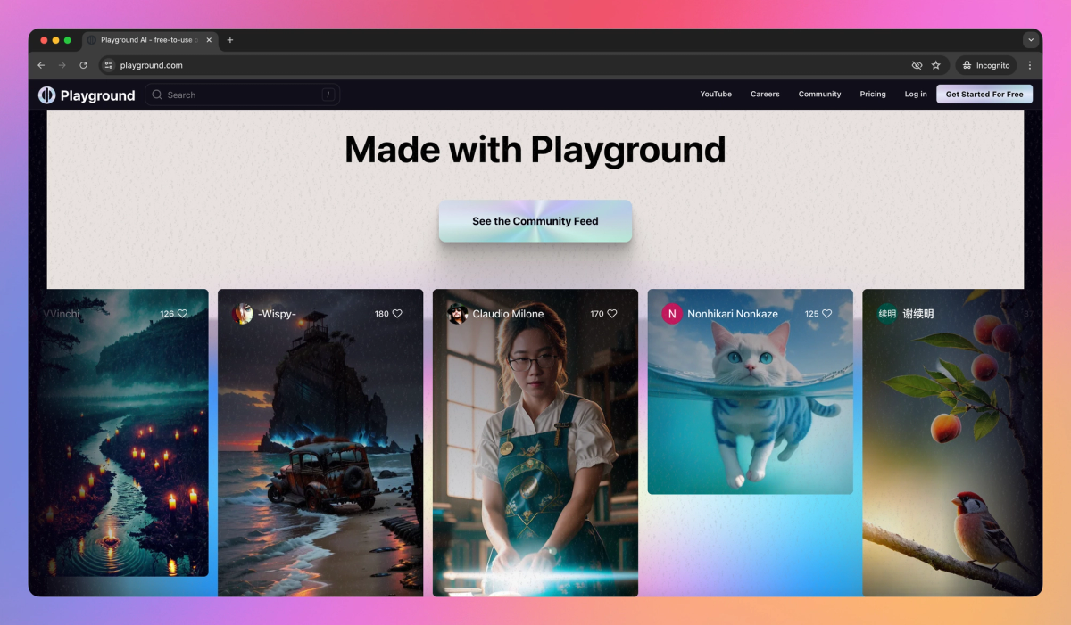
Task: Click the 170 like count
Action: (597, 314)
